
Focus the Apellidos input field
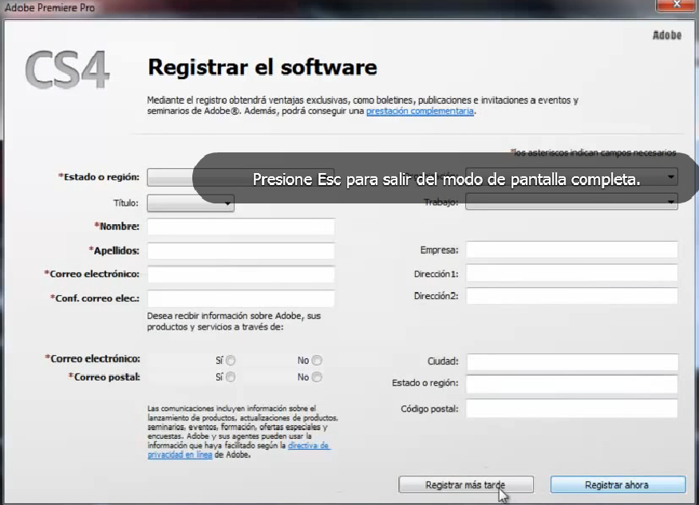[241, 251]
